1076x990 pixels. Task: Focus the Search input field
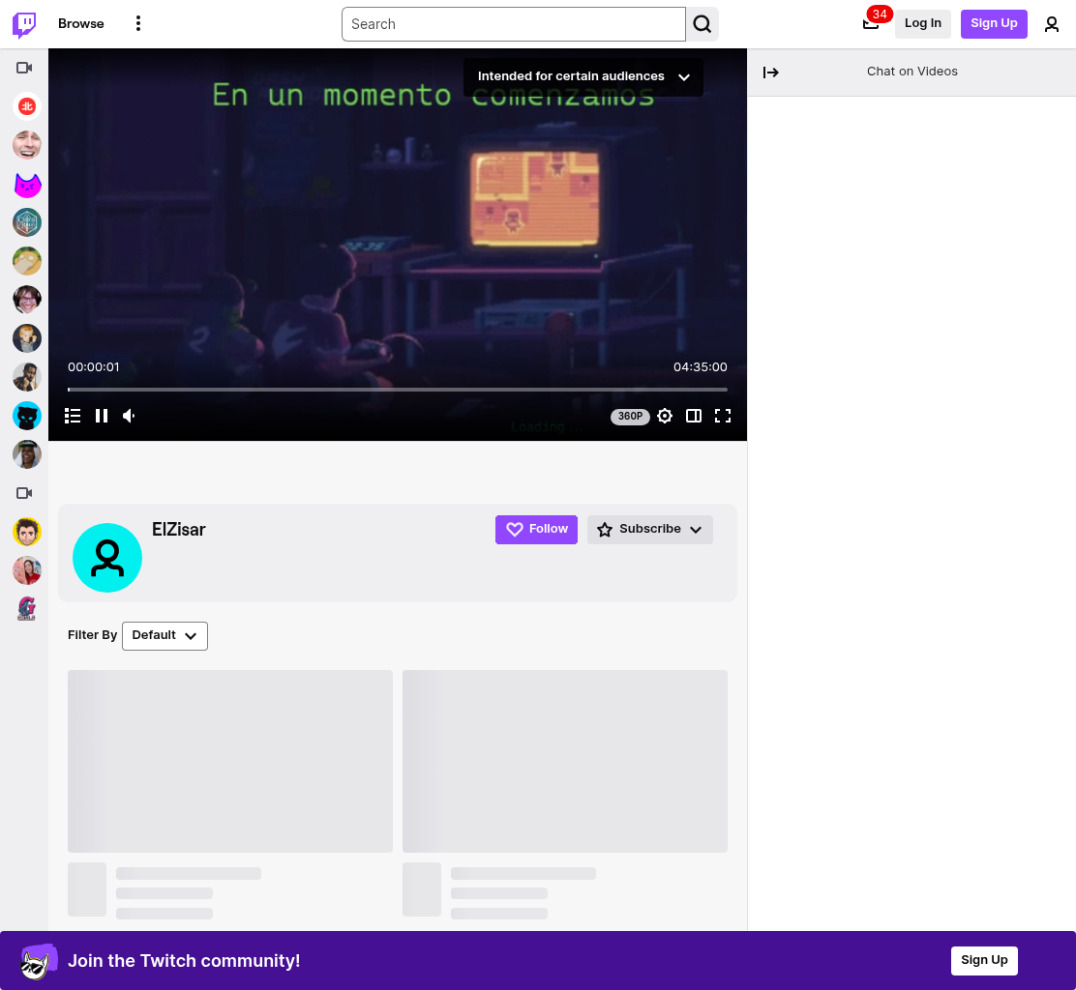point(513,24)
